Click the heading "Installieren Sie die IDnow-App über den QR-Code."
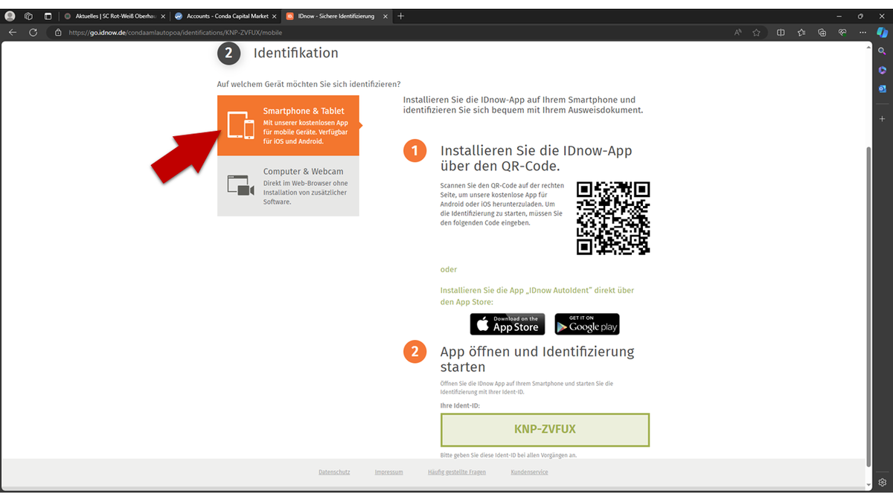The width and height of the screenshot is (893, 502). (537, 158)
